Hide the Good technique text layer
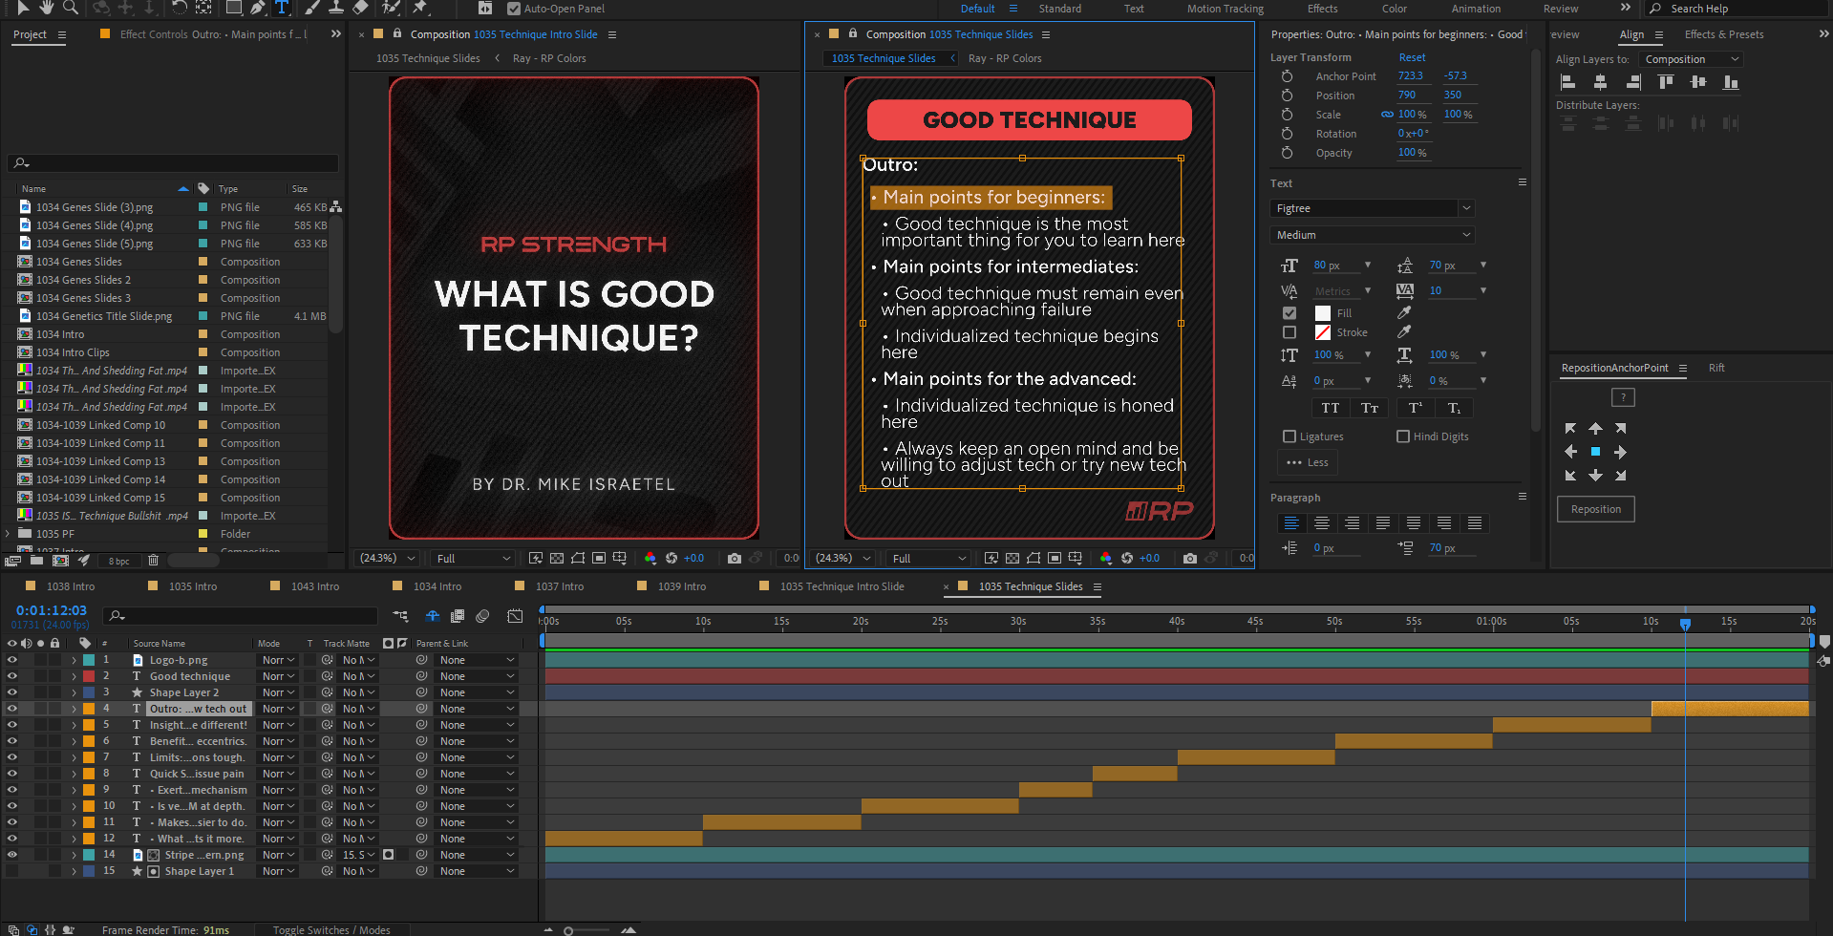This screenshot has height=936, width=1833. coord(12,676)
